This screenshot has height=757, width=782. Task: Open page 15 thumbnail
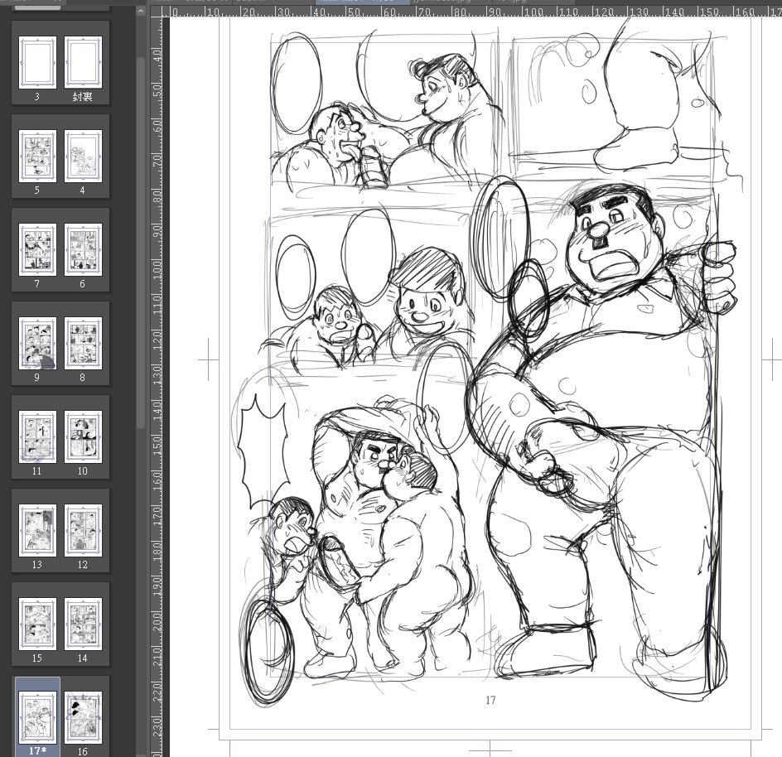click(37, 624)
